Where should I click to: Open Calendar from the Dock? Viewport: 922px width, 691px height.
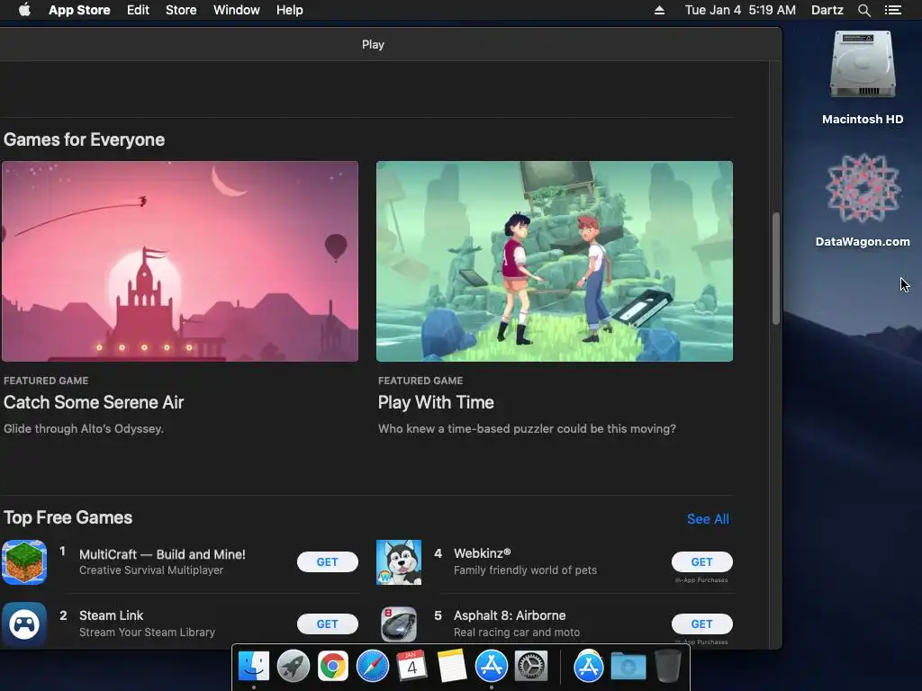[412, 666]
